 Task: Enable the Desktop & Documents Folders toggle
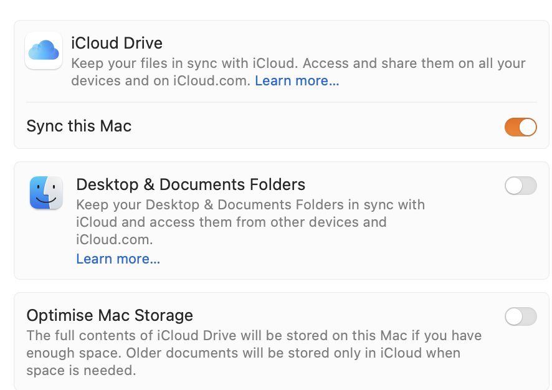click(520, 186)
